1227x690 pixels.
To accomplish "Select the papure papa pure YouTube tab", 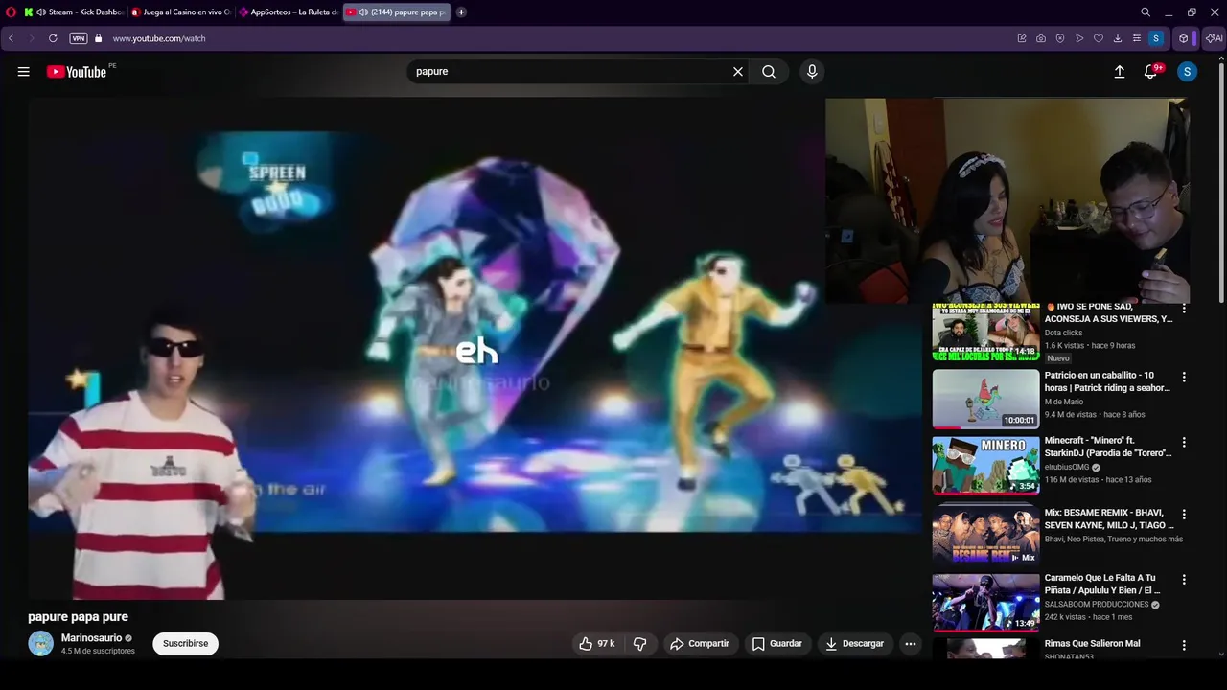I will click(x=397, y=12).
